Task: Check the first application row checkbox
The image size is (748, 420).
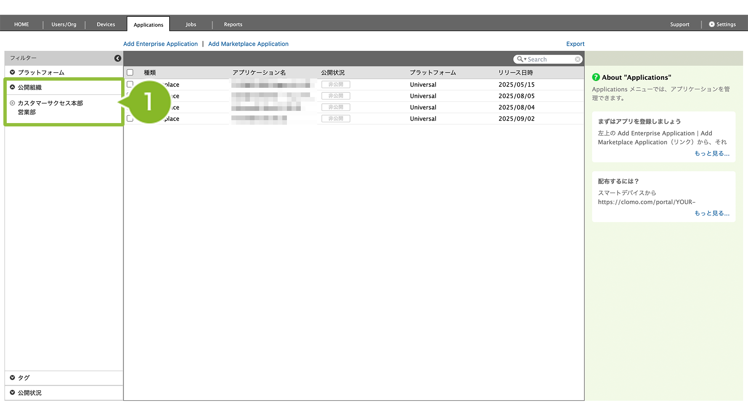Action: coord(130,84)
